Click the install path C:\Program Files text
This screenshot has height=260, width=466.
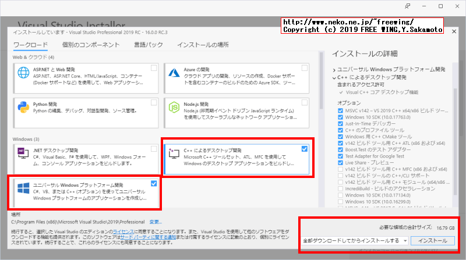78,222
